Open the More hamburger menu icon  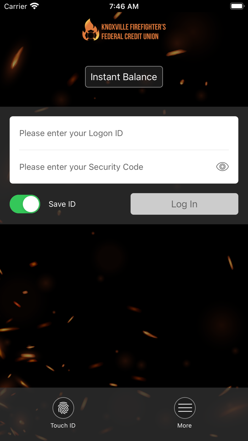pyautogui.click(x=185, y=408)
